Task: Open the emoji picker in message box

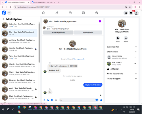Action: coord(97,100)
